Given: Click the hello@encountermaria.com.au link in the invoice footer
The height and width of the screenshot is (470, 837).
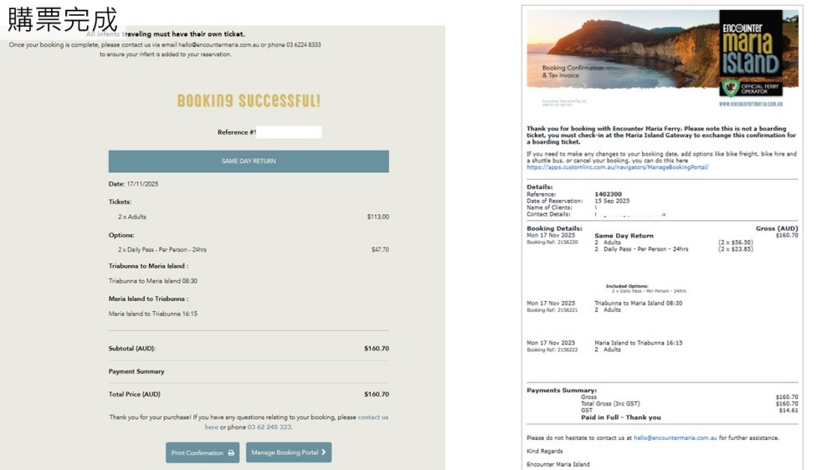Looking at the screenshot, I should [675, 438].
